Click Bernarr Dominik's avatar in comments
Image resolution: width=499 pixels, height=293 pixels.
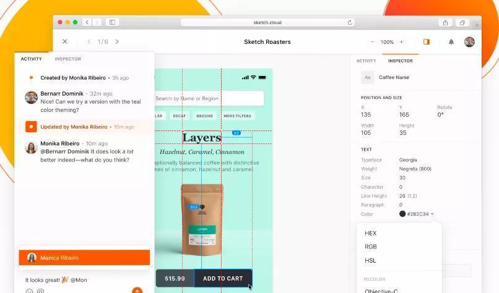click(x=31, y=98)
